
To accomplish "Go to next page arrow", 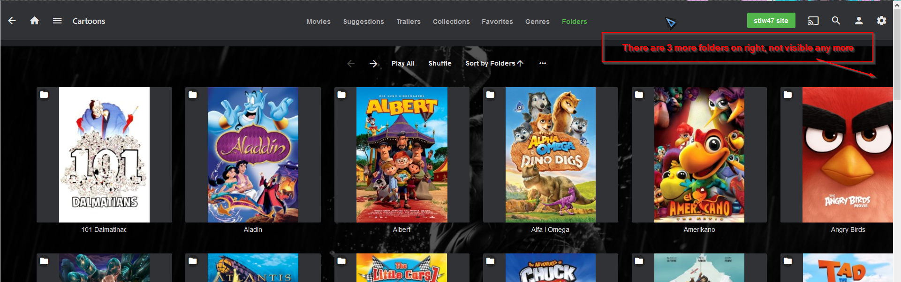I will [x=374, y=64].
